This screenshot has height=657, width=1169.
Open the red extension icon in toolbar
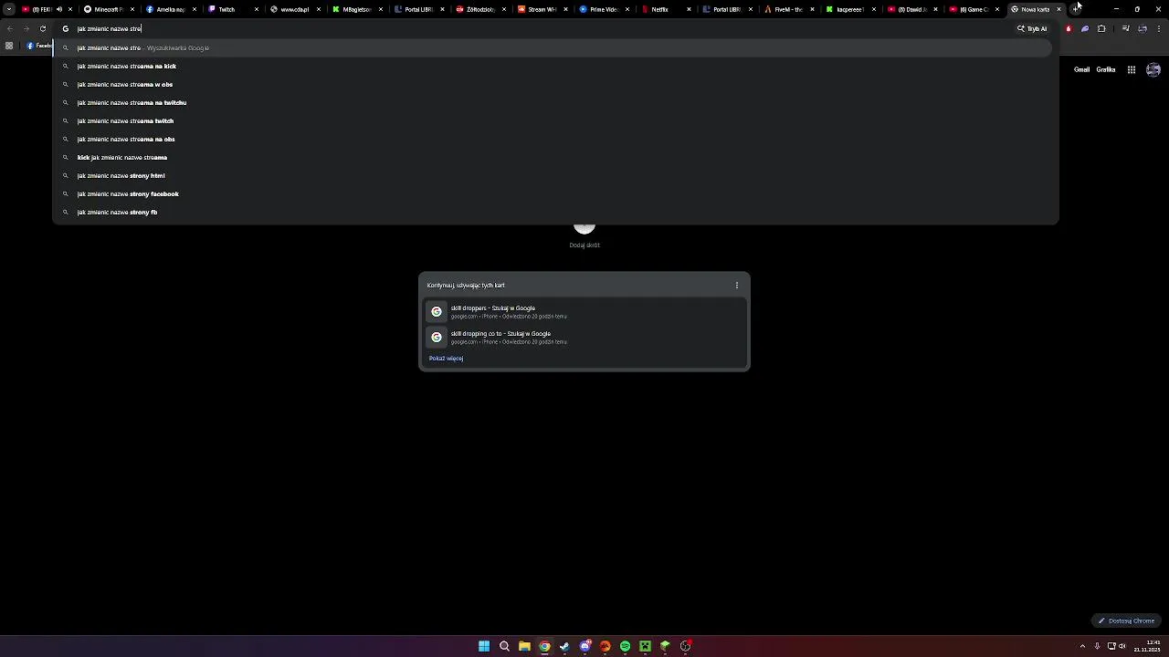1069,28
